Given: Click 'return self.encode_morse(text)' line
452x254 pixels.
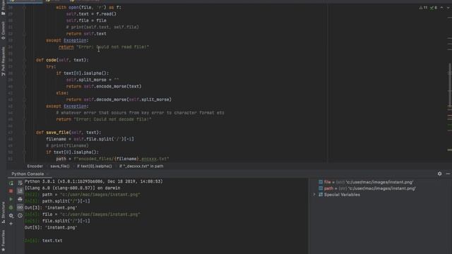Looking at the screenshot, I should pyautogui.click(x=104, y=86).
